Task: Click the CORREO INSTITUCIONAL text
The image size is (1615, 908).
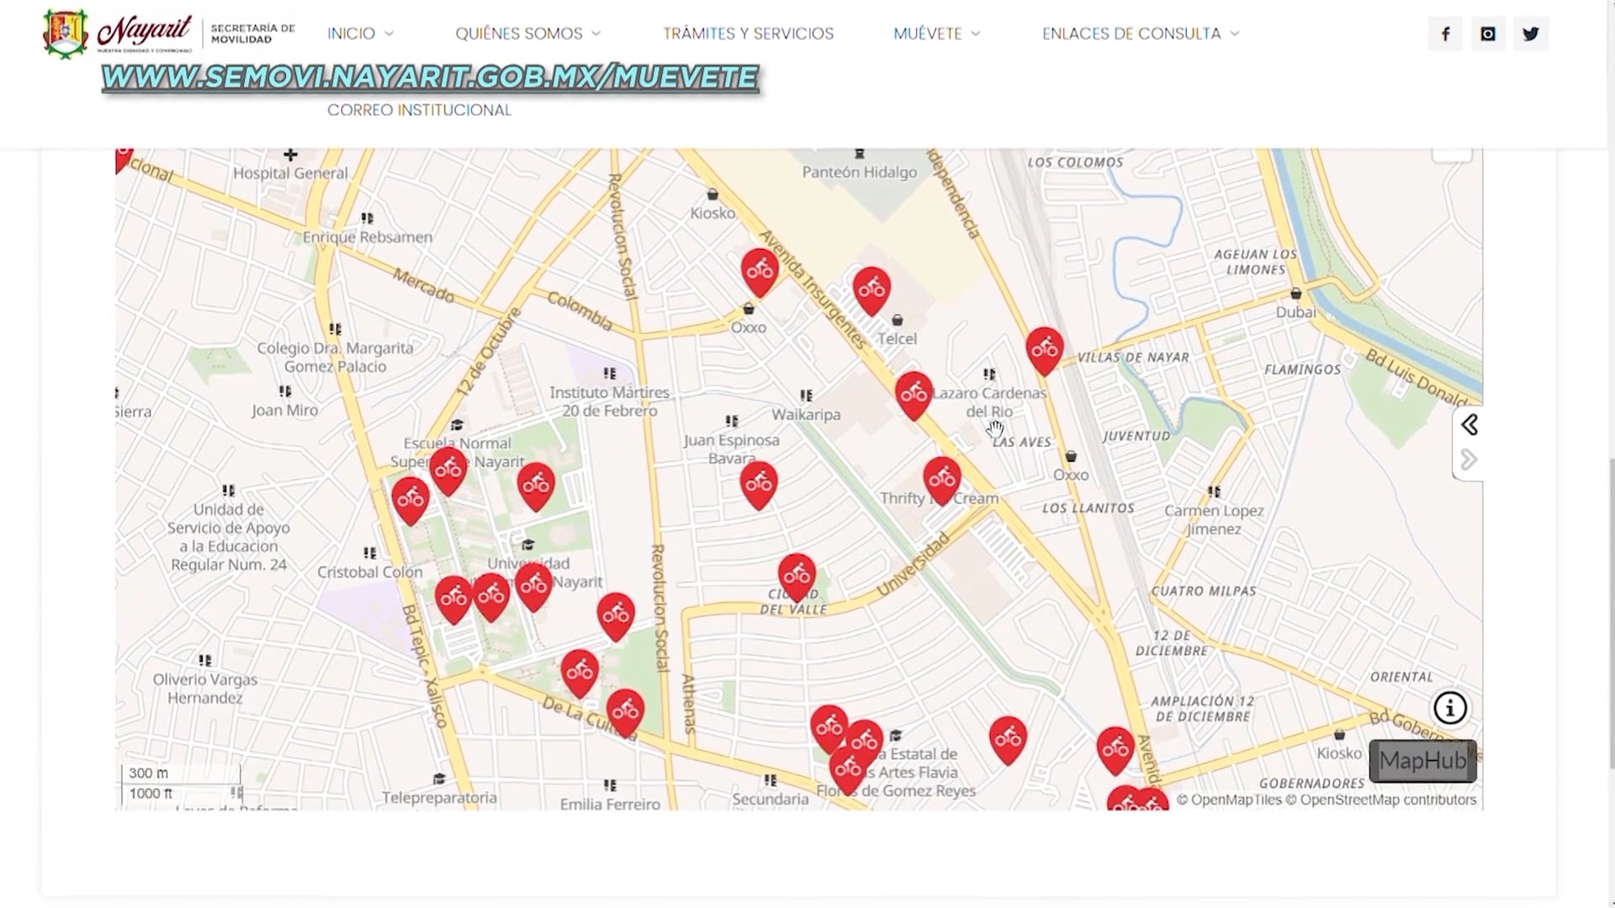Action: click(x=420, y=109)
